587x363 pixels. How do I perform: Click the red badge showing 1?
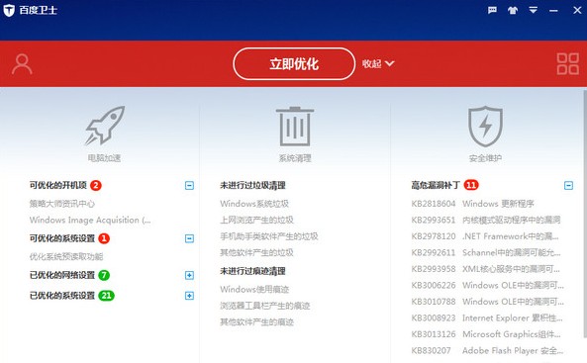pyautogui.click(x=104, y=238)
